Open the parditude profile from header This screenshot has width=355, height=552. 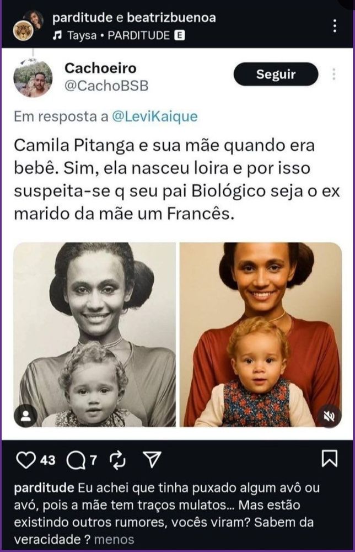[83, 18]
